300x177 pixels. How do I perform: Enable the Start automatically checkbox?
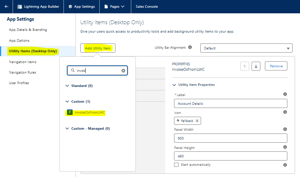(176, 165)
